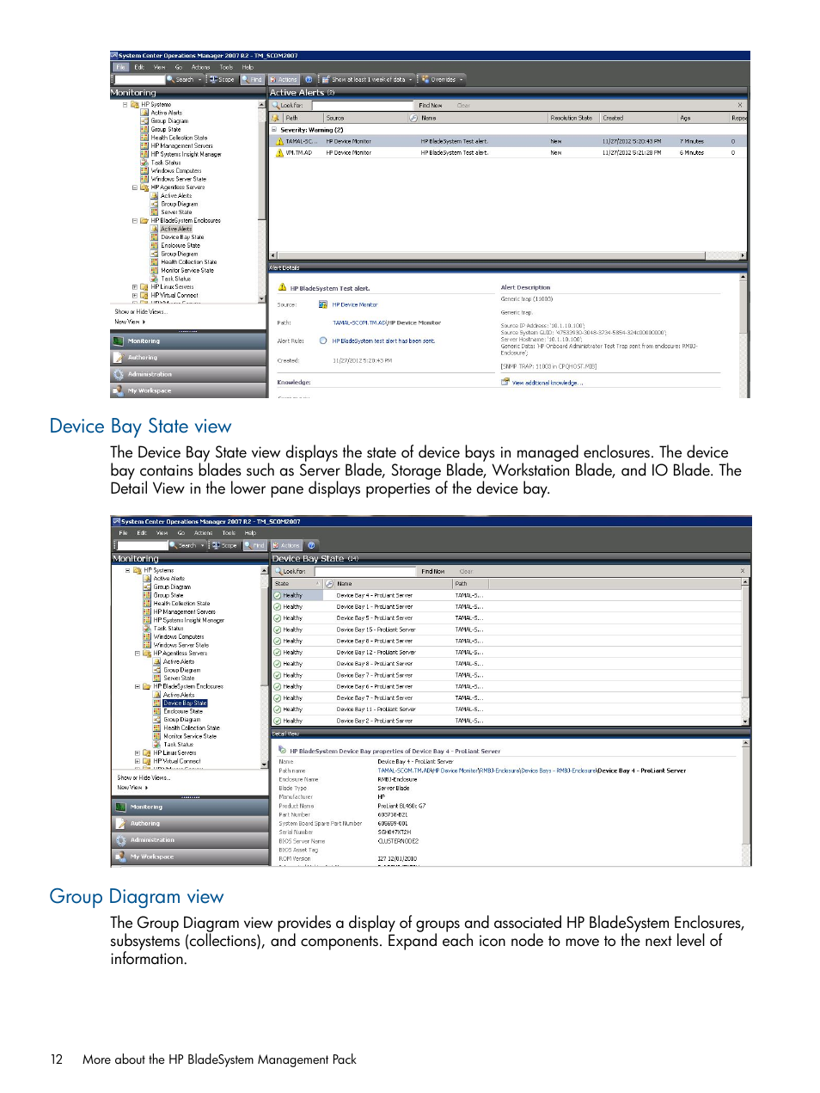Screen dimensions: 820x1093
Task: Sort by the Resolution State column header
Action: pos(572,118)
